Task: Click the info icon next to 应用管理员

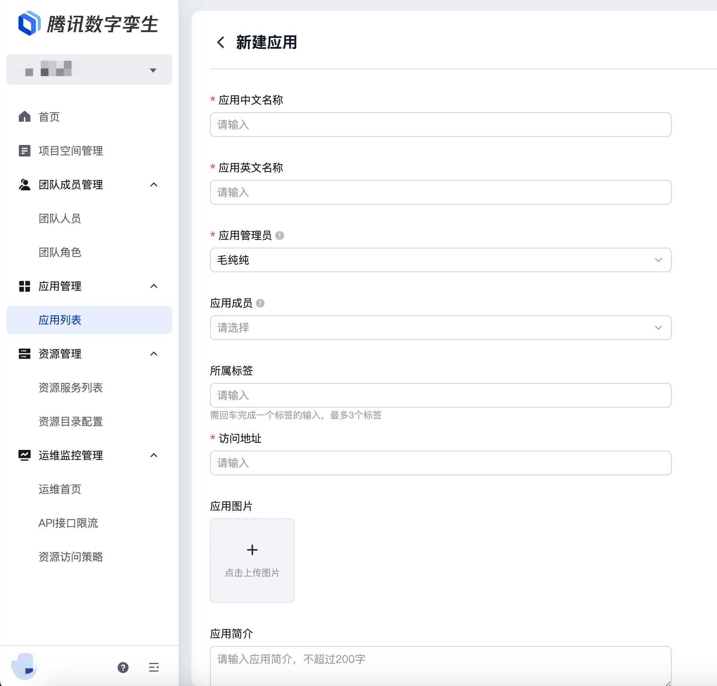Action: click(x=280, y=235)
